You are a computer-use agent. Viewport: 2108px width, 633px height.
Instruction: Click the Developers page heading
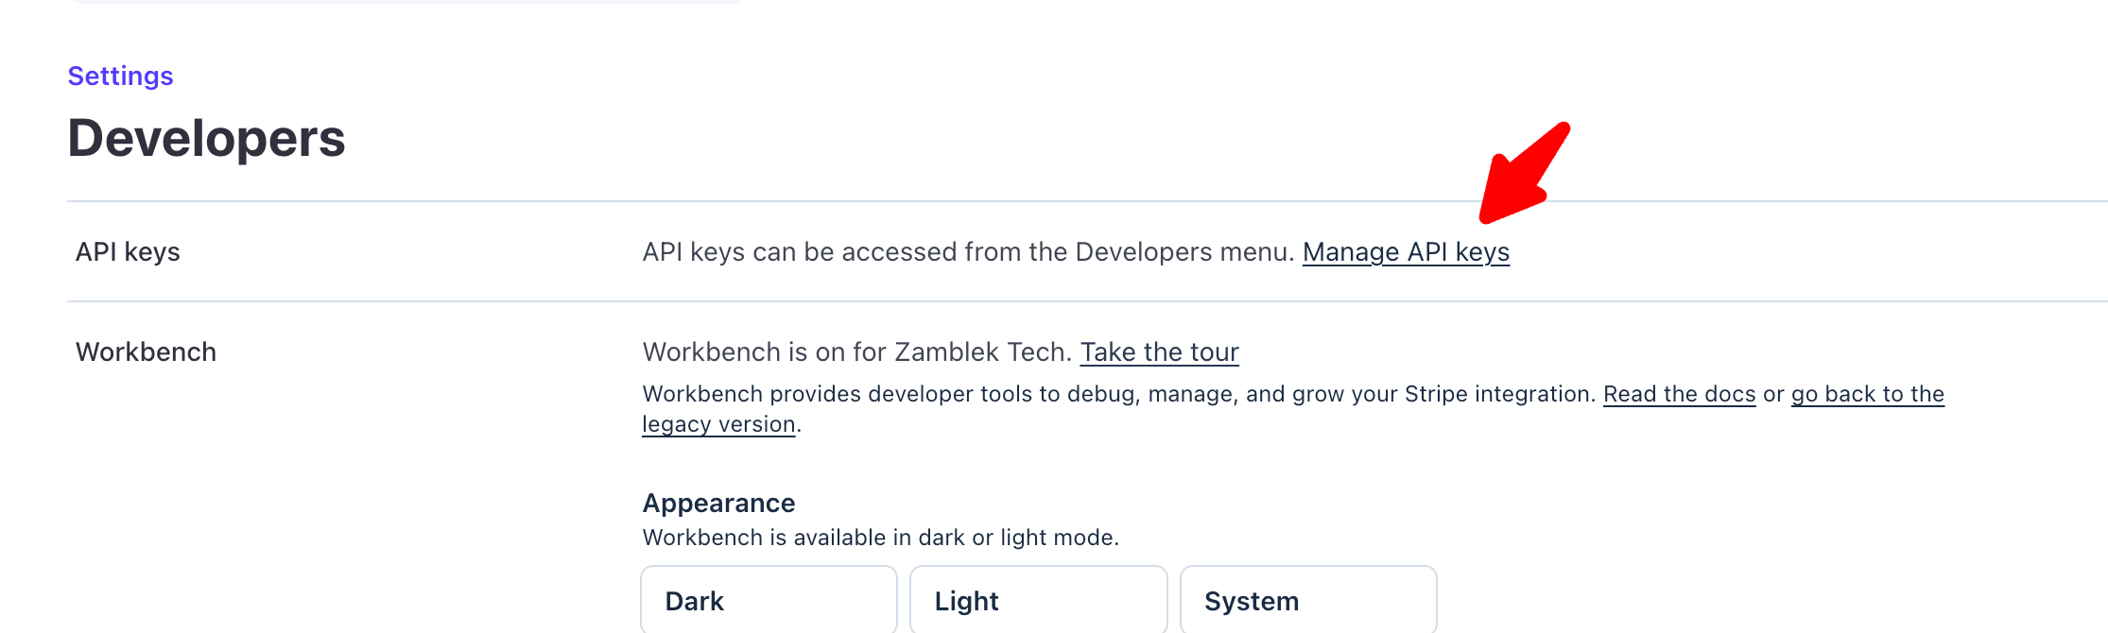pyautogui.click(x=206, y=139)
